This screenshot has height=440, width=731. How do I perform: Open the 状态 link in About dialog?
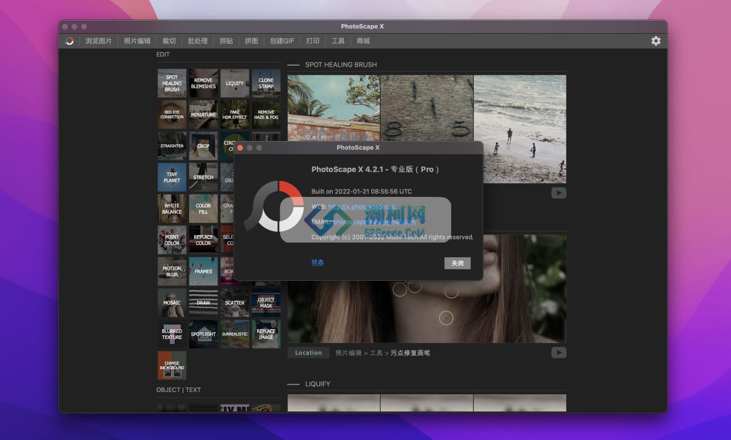tap(318, 263)
